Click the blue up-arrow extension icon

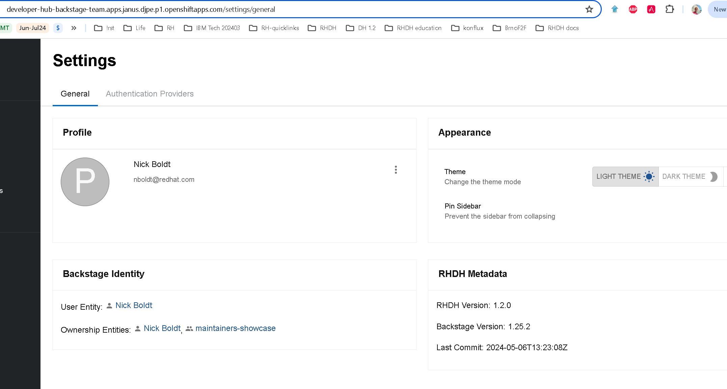[x=615, y=9]
